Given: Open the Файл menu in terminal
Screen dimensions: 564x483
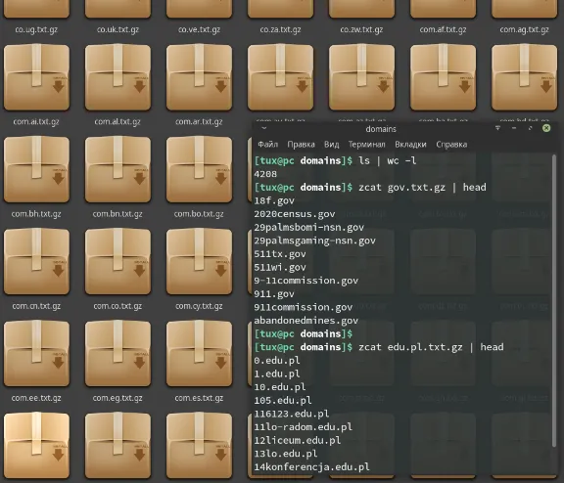Looking at the screenshot, I should pyautogui.click(x=267, y=145).
